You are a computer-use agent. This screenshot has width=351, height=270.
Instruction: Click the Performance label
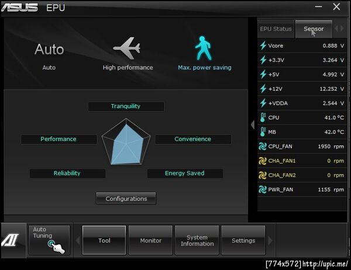(59, 139)
